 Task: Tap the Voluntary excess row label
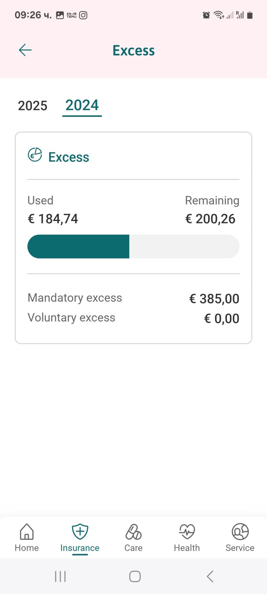pyautogui.click(x=71, y=318)
